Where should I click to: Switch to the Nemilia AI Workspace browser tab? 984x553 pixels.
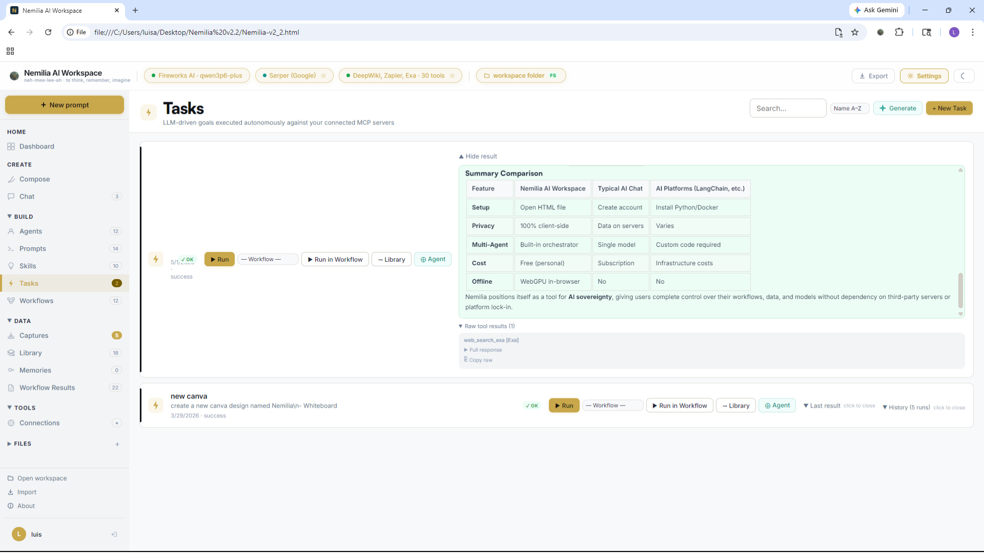point(65,10)
